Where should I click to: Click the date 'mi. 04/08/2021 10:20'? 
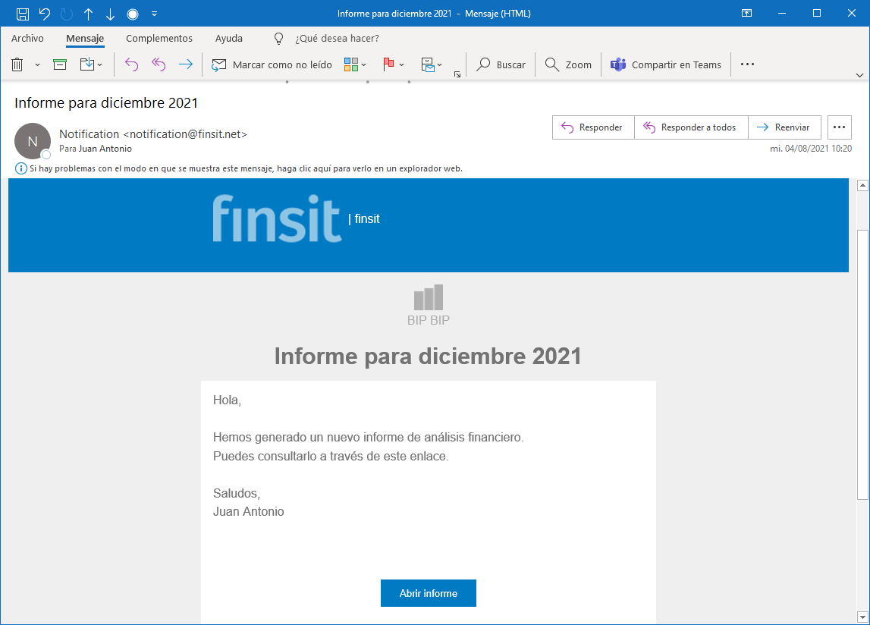811,149
